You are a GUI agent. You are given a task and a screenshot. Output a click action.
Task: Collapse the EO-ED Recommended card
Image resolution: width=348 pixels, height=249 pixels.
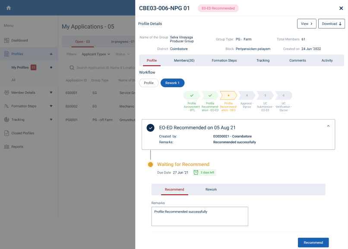328,126
